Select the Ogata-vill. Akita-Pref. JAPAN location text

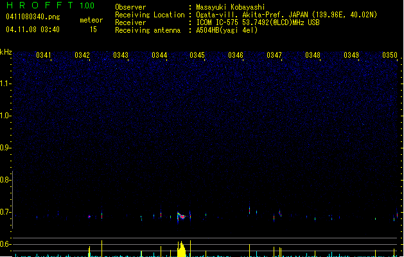[286, 15]
